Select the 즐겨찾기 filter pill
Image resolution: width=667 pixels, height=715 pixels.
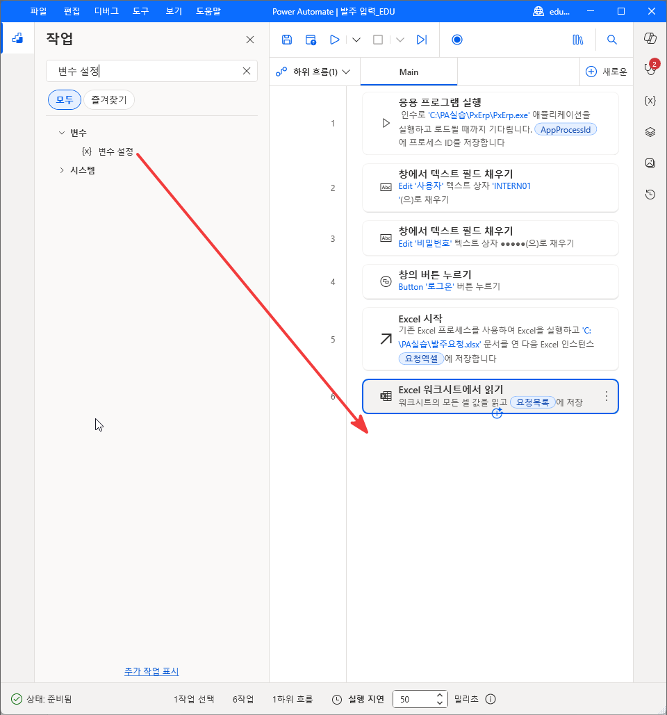coord(109,100)
